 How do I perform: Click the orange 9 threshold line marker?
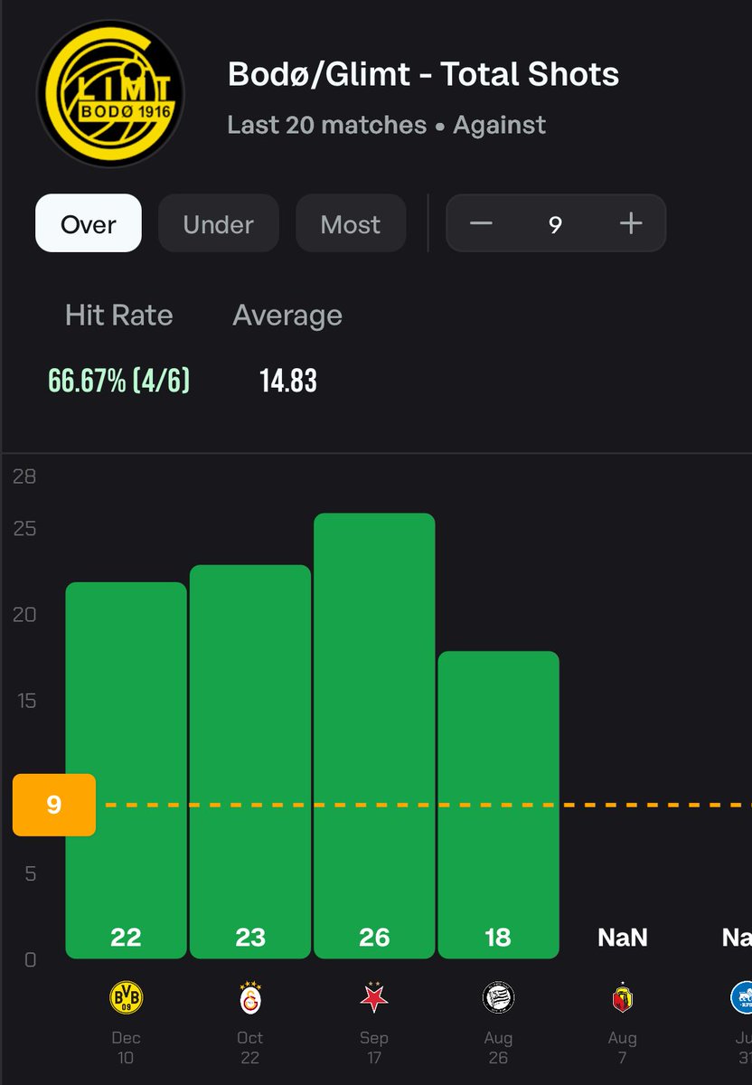click(x=54, y=805)
